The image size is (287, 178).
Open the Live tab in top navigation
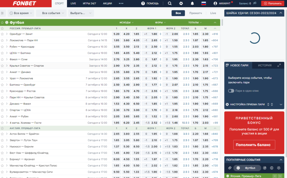73,3
